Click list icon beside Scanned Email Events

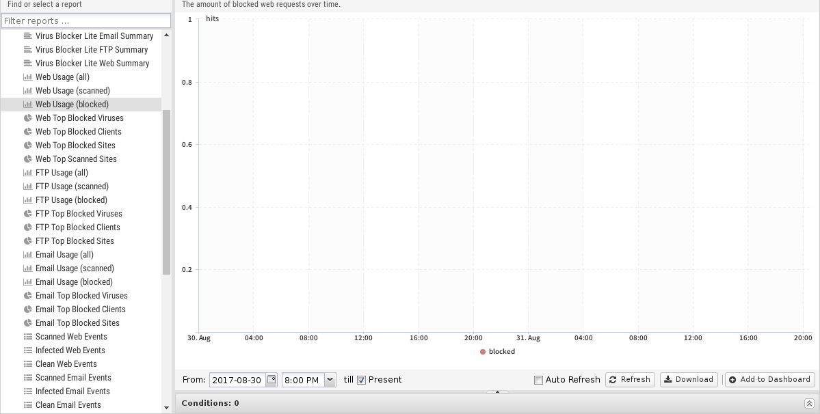[x=28, y=378]
